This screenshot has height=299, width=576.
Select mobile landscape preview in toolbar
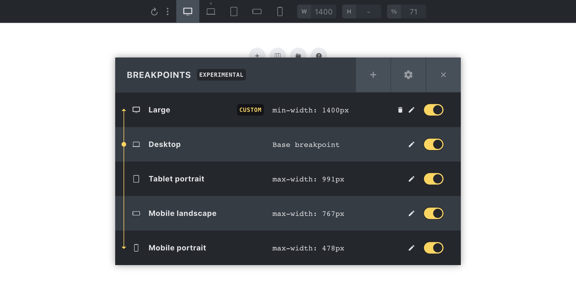(x=257, y=11)
